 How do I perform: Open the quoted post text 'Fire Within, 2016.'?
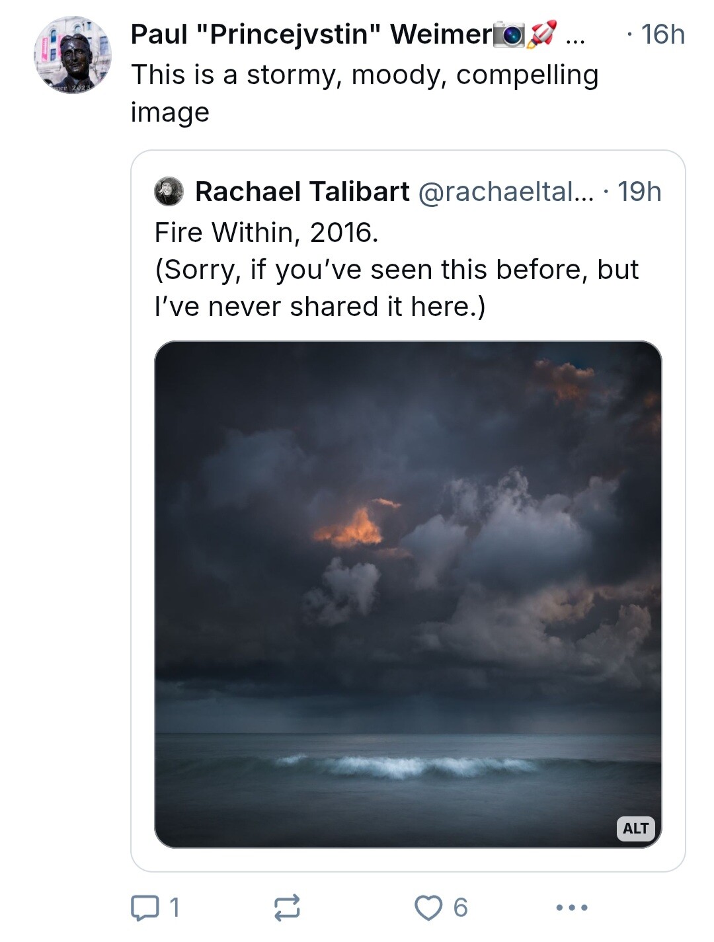coord(266,233)
